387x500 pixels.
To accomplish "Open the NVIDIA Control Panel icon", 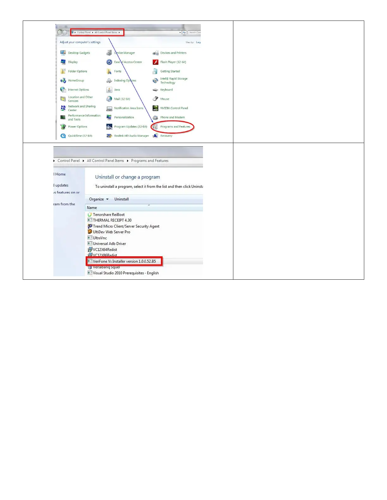I will [x=155, y=108].
